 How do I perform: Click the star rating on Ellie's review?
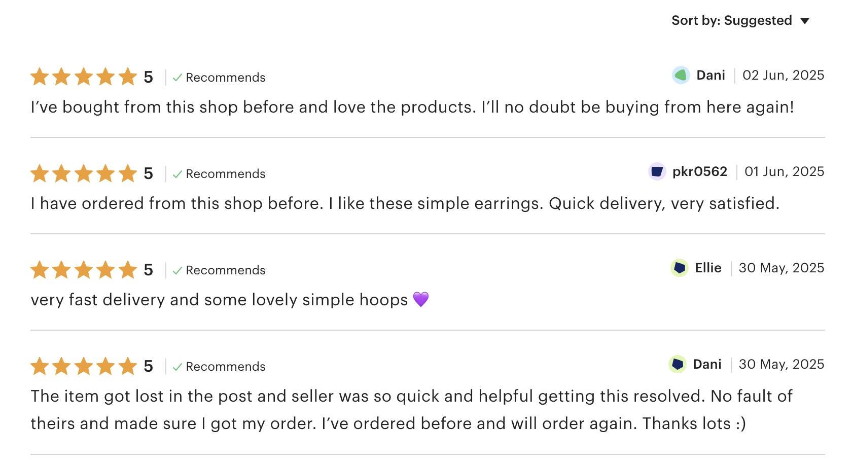pyautogui.click(x=84, y=270)
